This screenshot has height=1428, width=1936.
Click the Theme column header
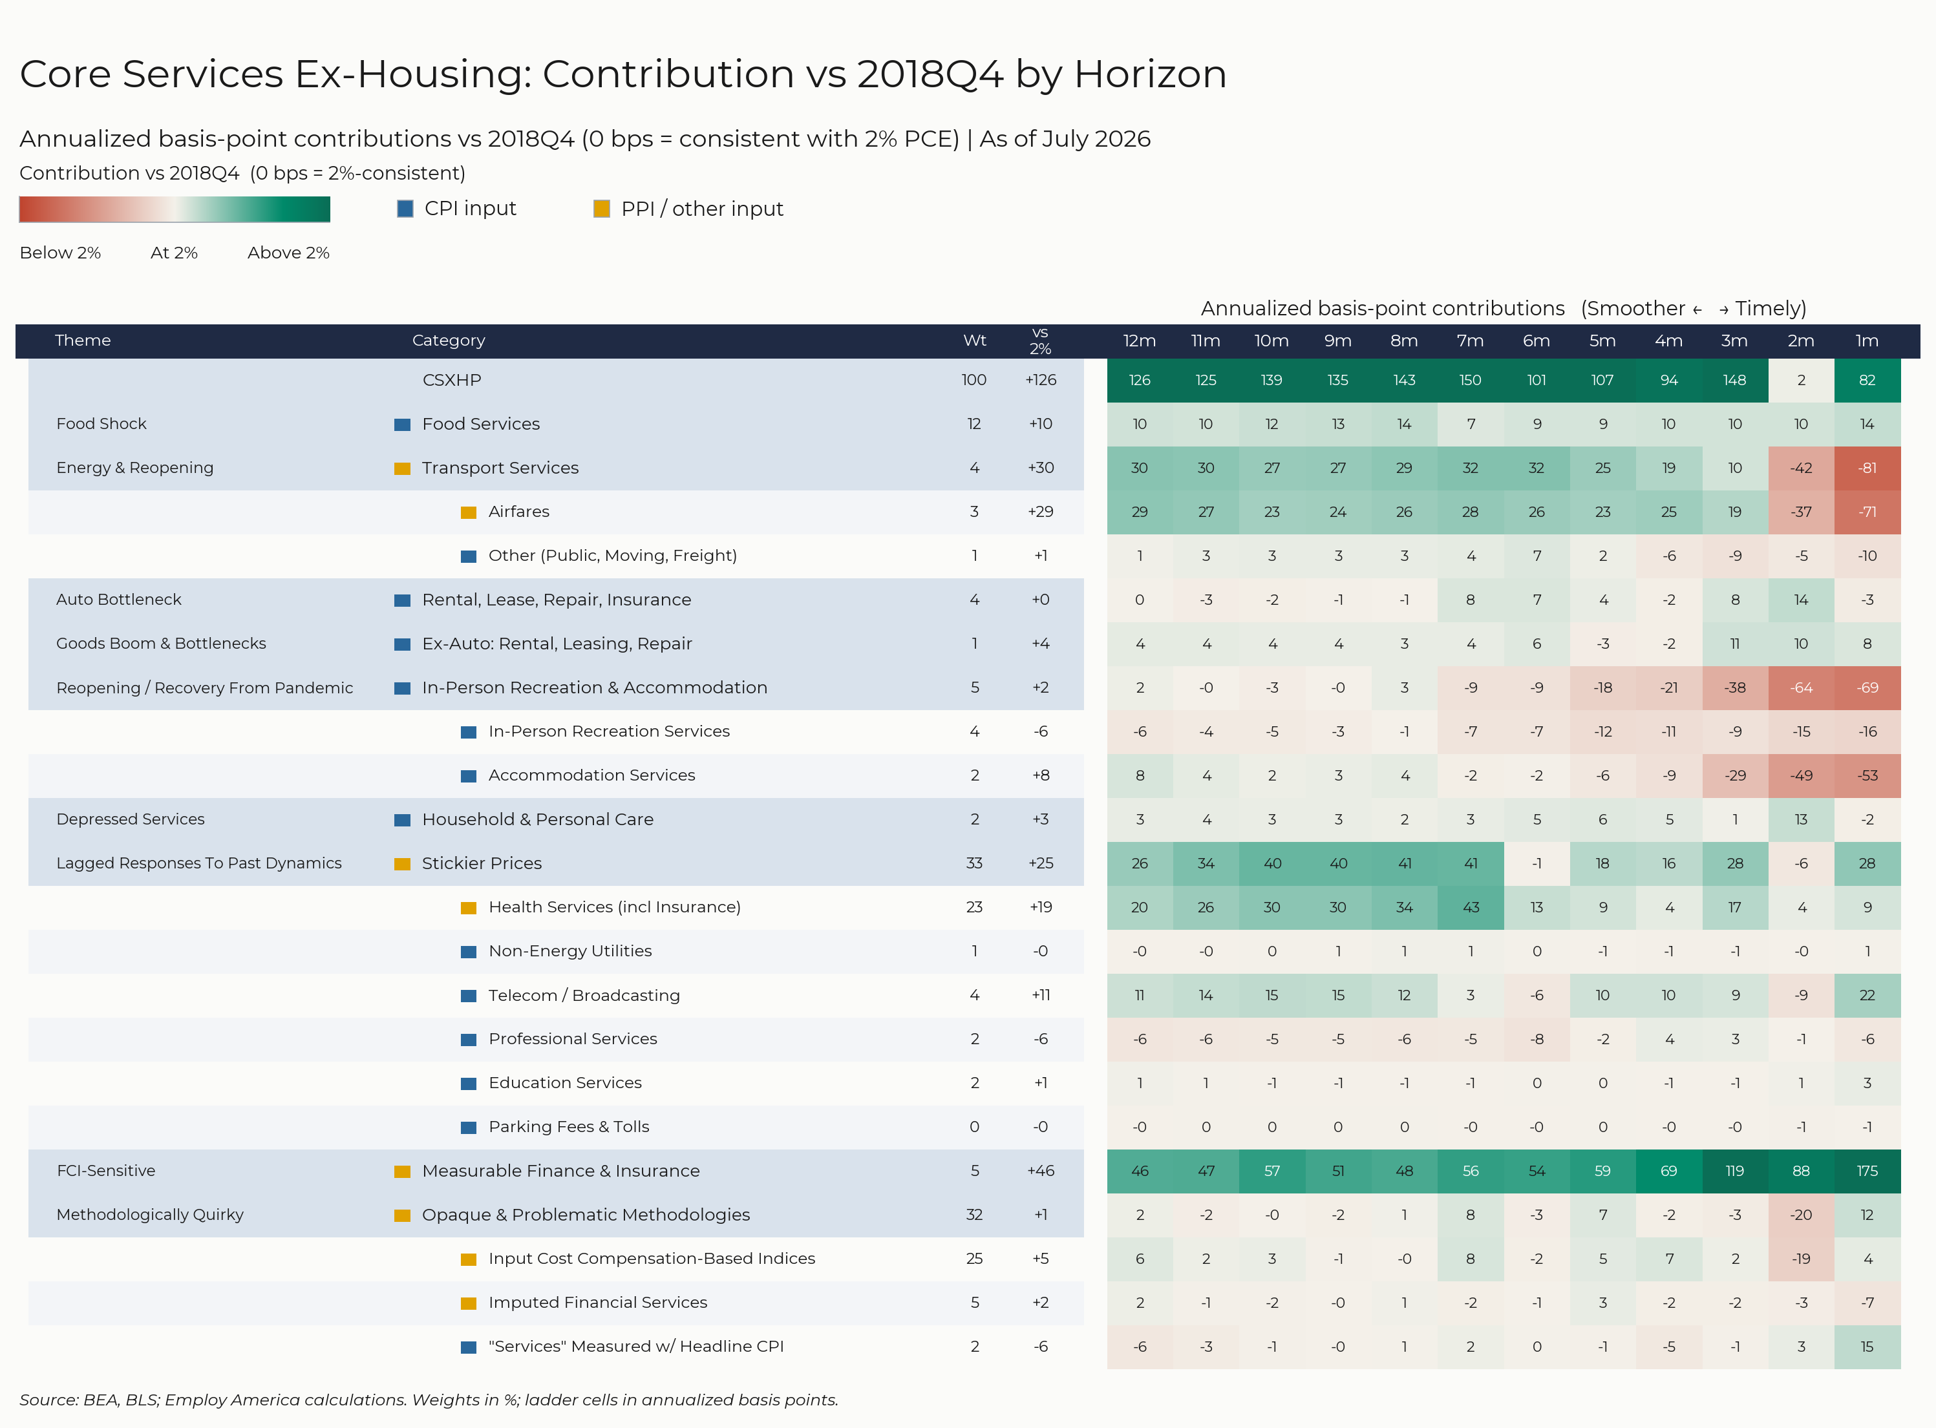coord(83,341)
